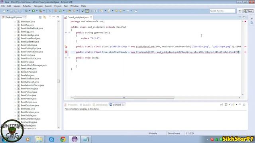This screenshot has height=143, width=255.
Task: Click the External Tools run icon
Action: point(40,11)
